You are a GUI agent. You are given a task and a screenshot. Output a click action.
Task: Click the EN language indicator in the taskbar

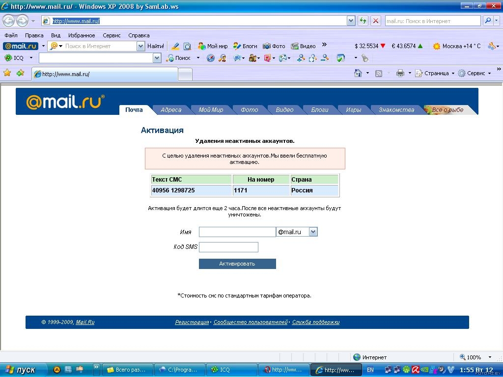coord(370,370)
